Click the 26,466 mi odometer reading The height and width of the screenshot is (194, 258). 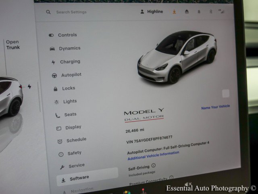click(135, 131)
